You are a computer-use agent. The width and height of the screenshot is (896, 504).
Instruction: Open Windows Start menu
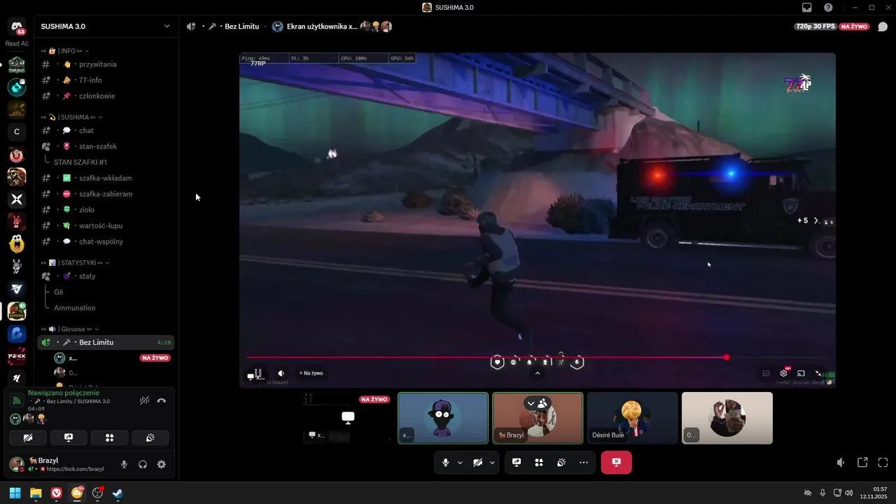tap(15, 493)
